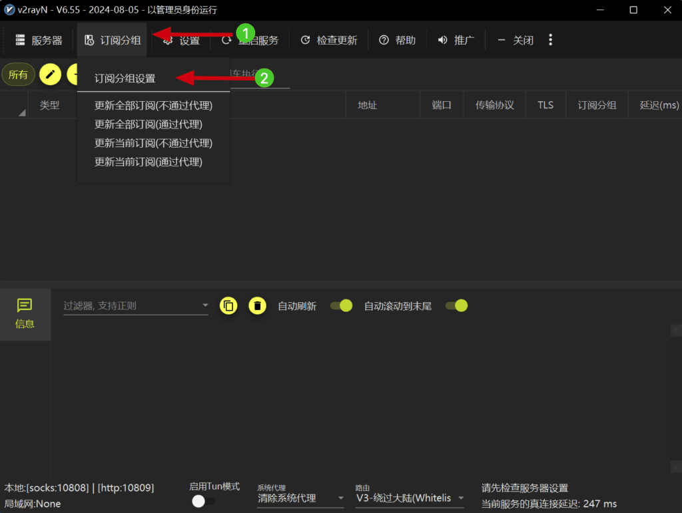Screen dimensions: 682x513
Task: Click the v2rayN app logo icon
Action: point(9,9)
